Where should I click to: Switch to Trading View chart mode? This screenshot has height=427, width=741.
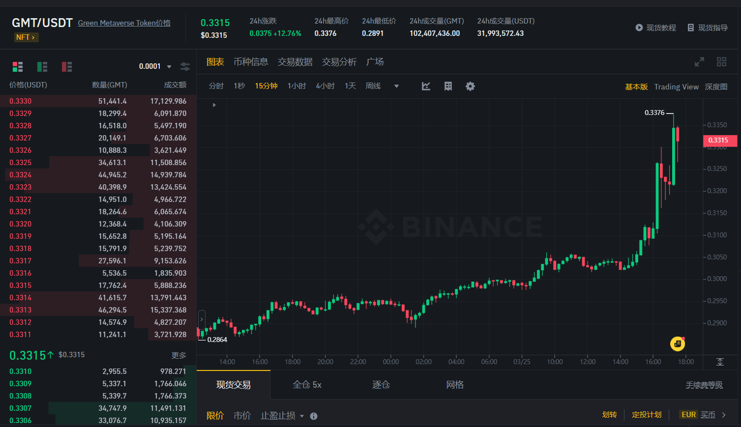pos(676,86)
